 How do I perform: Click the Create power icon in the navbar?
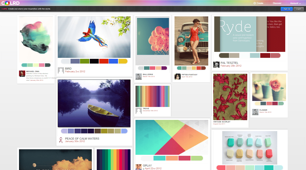tap(255, 3)
